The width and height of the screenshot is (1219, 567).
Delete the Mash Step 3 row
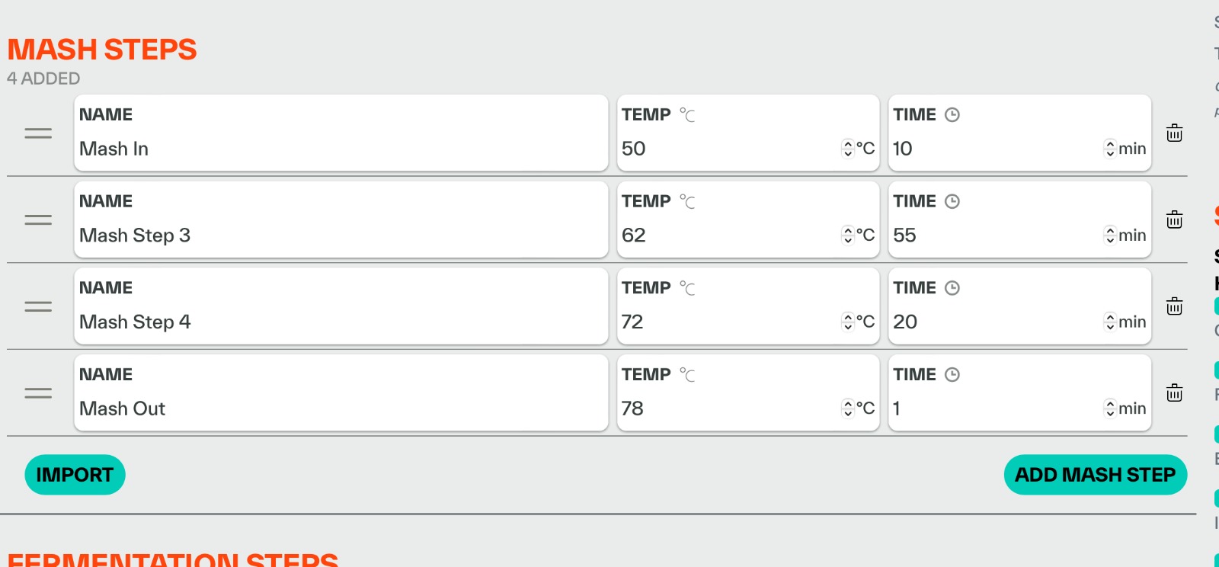coord(1174,220)
